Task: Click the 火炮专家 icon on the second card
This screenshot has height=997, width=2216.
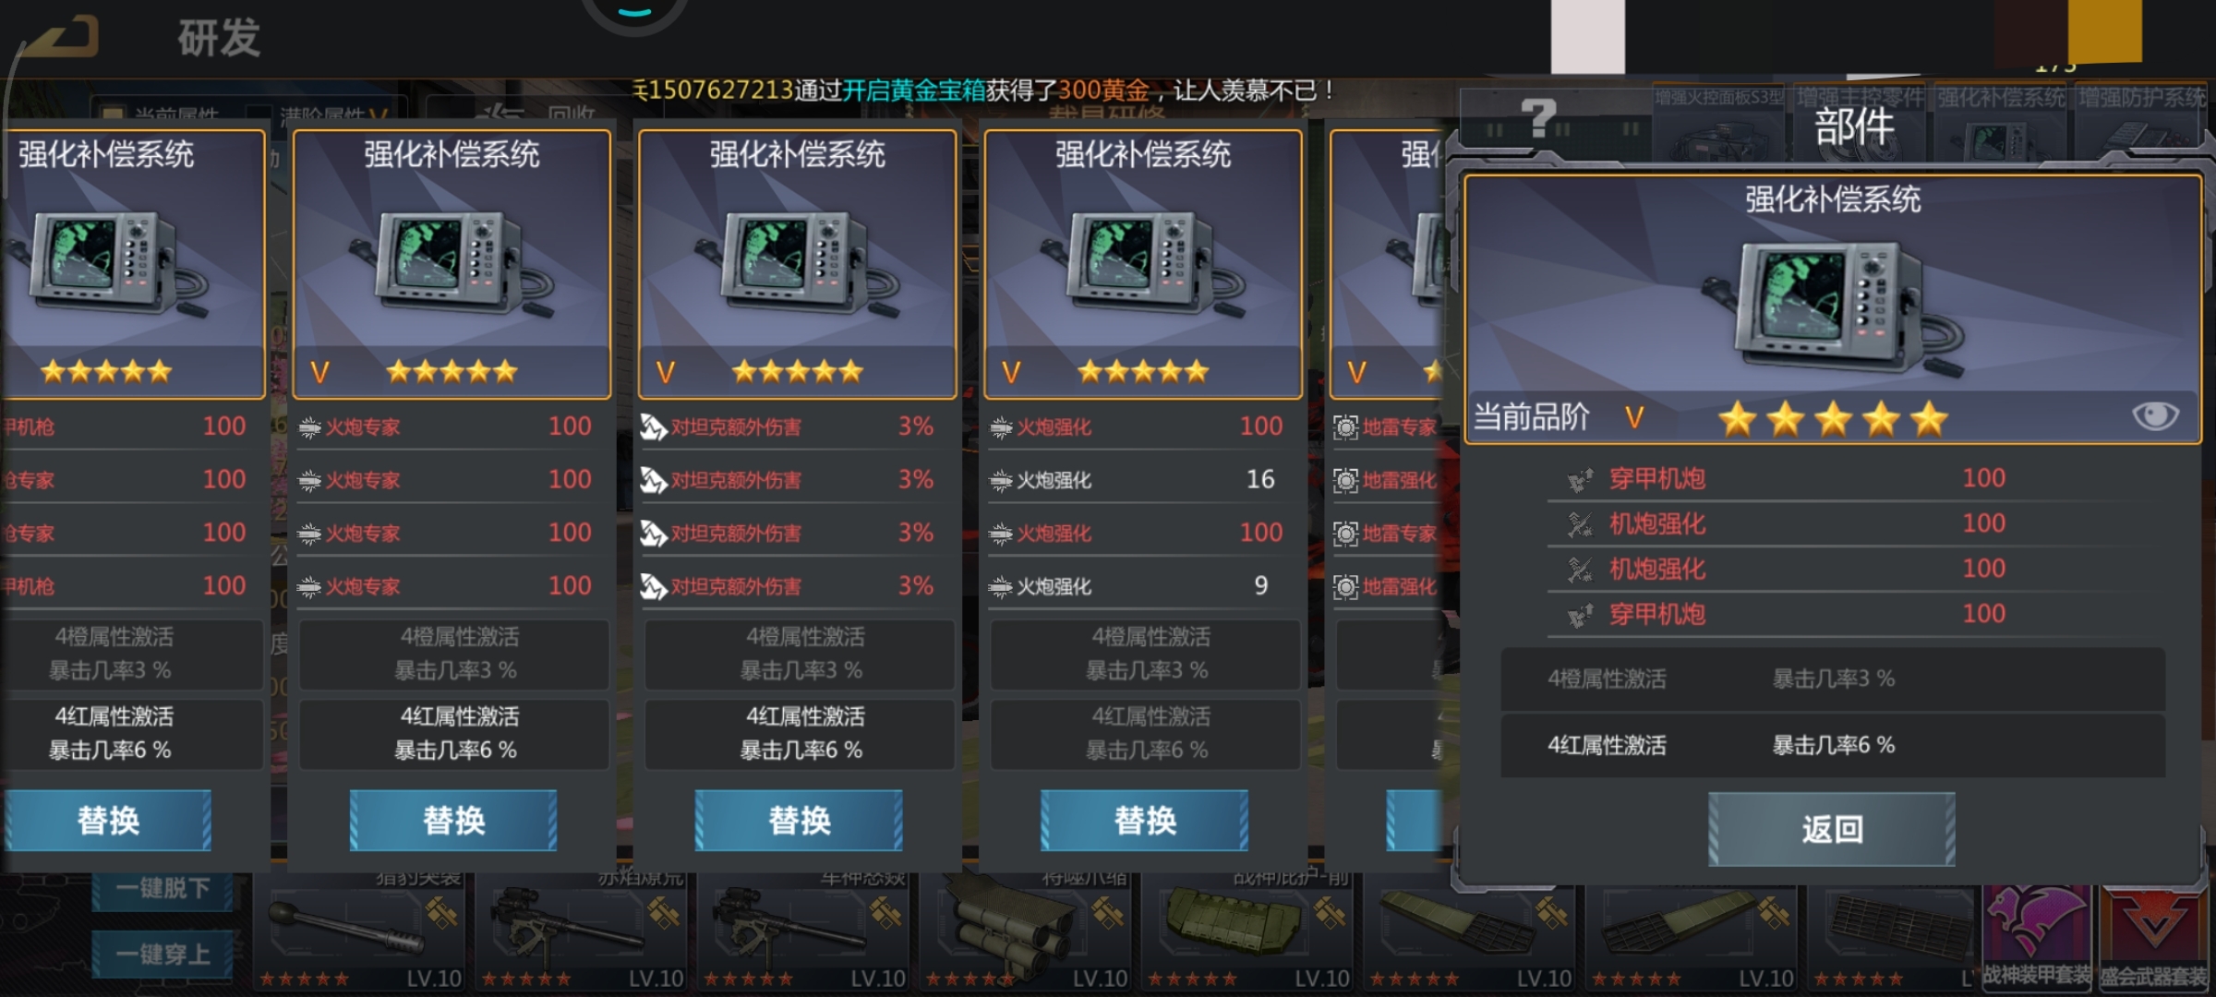Action: tap(309, 426)
